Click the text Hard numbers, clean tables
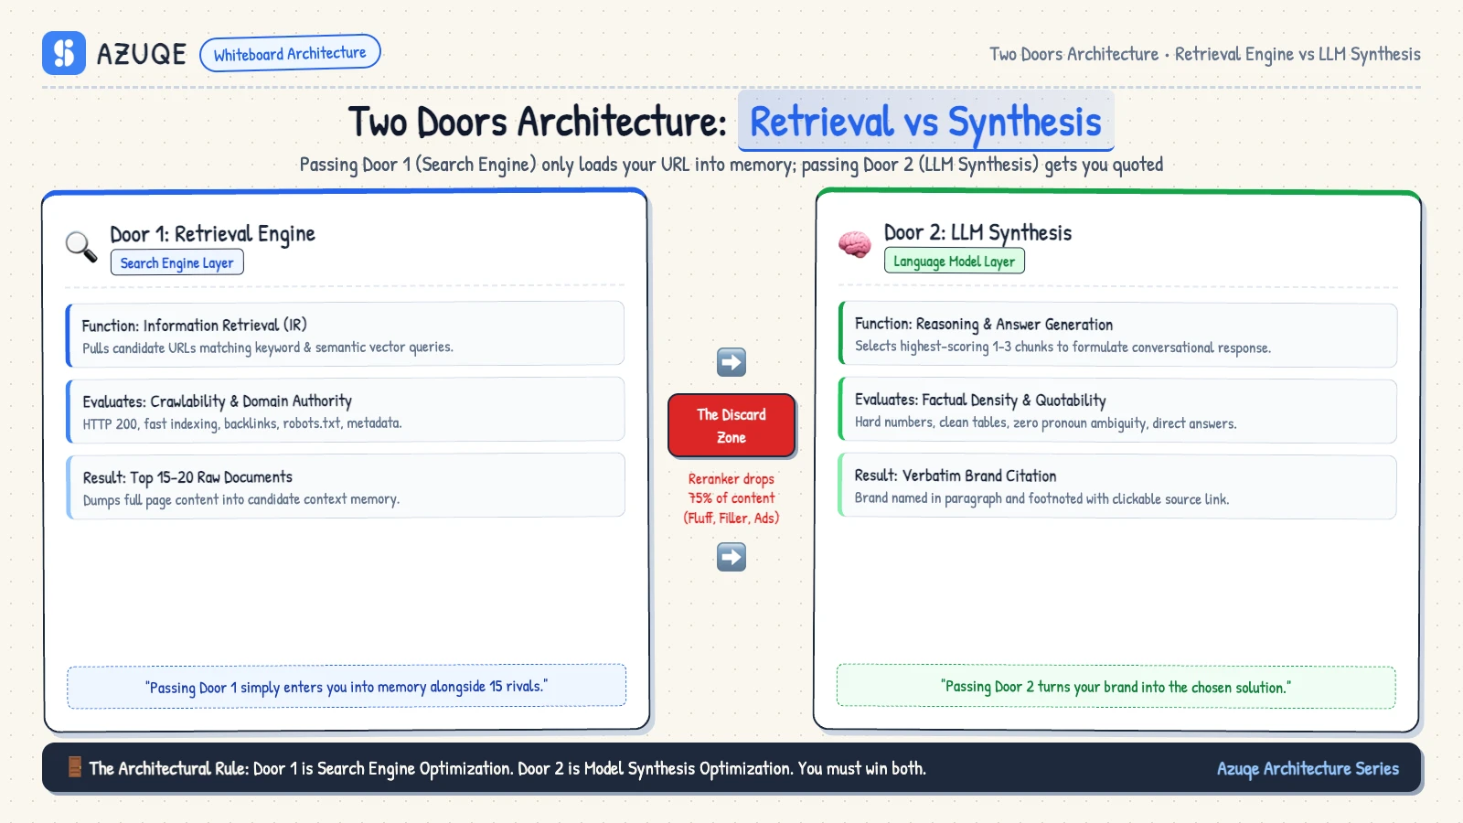The image size is (1463, 823). point(1045,422)
